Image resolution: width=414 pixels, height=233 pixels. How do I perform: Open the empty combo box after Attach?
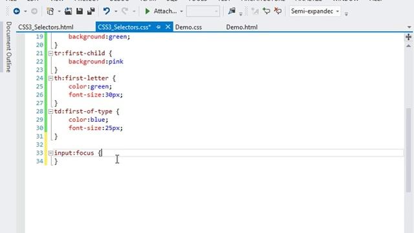coord(202,12)
